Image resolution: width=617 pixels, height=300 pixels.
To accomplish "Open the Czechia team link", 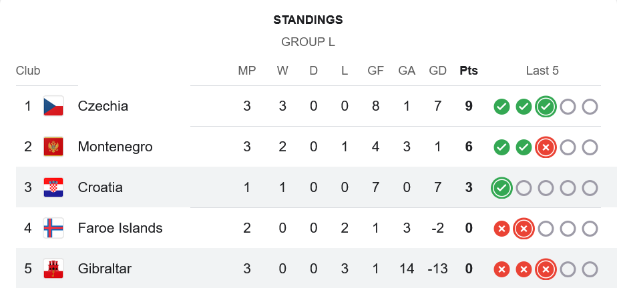I will pyautogui.click(x=103, y=106).
